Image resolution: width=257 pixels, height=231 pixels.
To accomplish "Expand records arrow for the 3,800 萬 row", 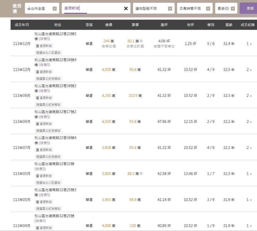I will [x=251, y=174].
